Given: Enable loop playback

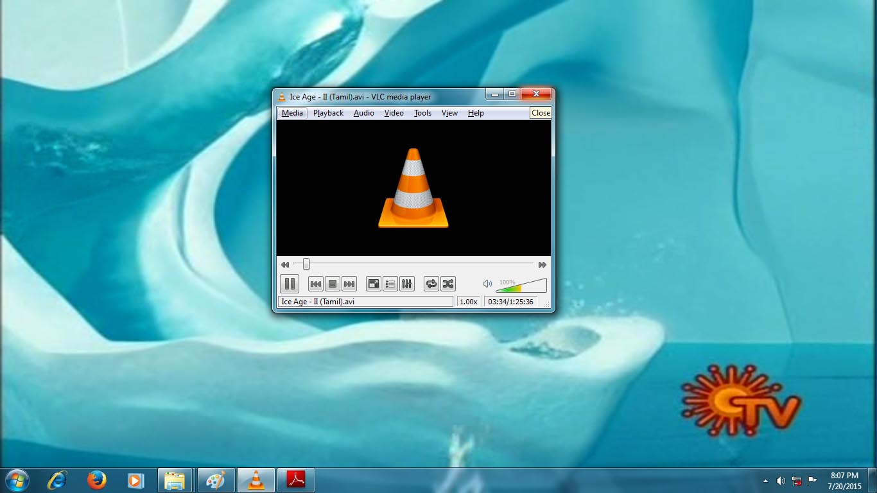Looking at the screenshot, I should (x=431, y=284).
